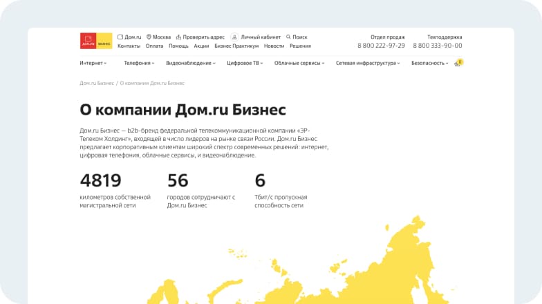Click the Москва location pin icon
The width and height of the screenshot is (542, 304).
pyautogui.click(x=149, y=37)
